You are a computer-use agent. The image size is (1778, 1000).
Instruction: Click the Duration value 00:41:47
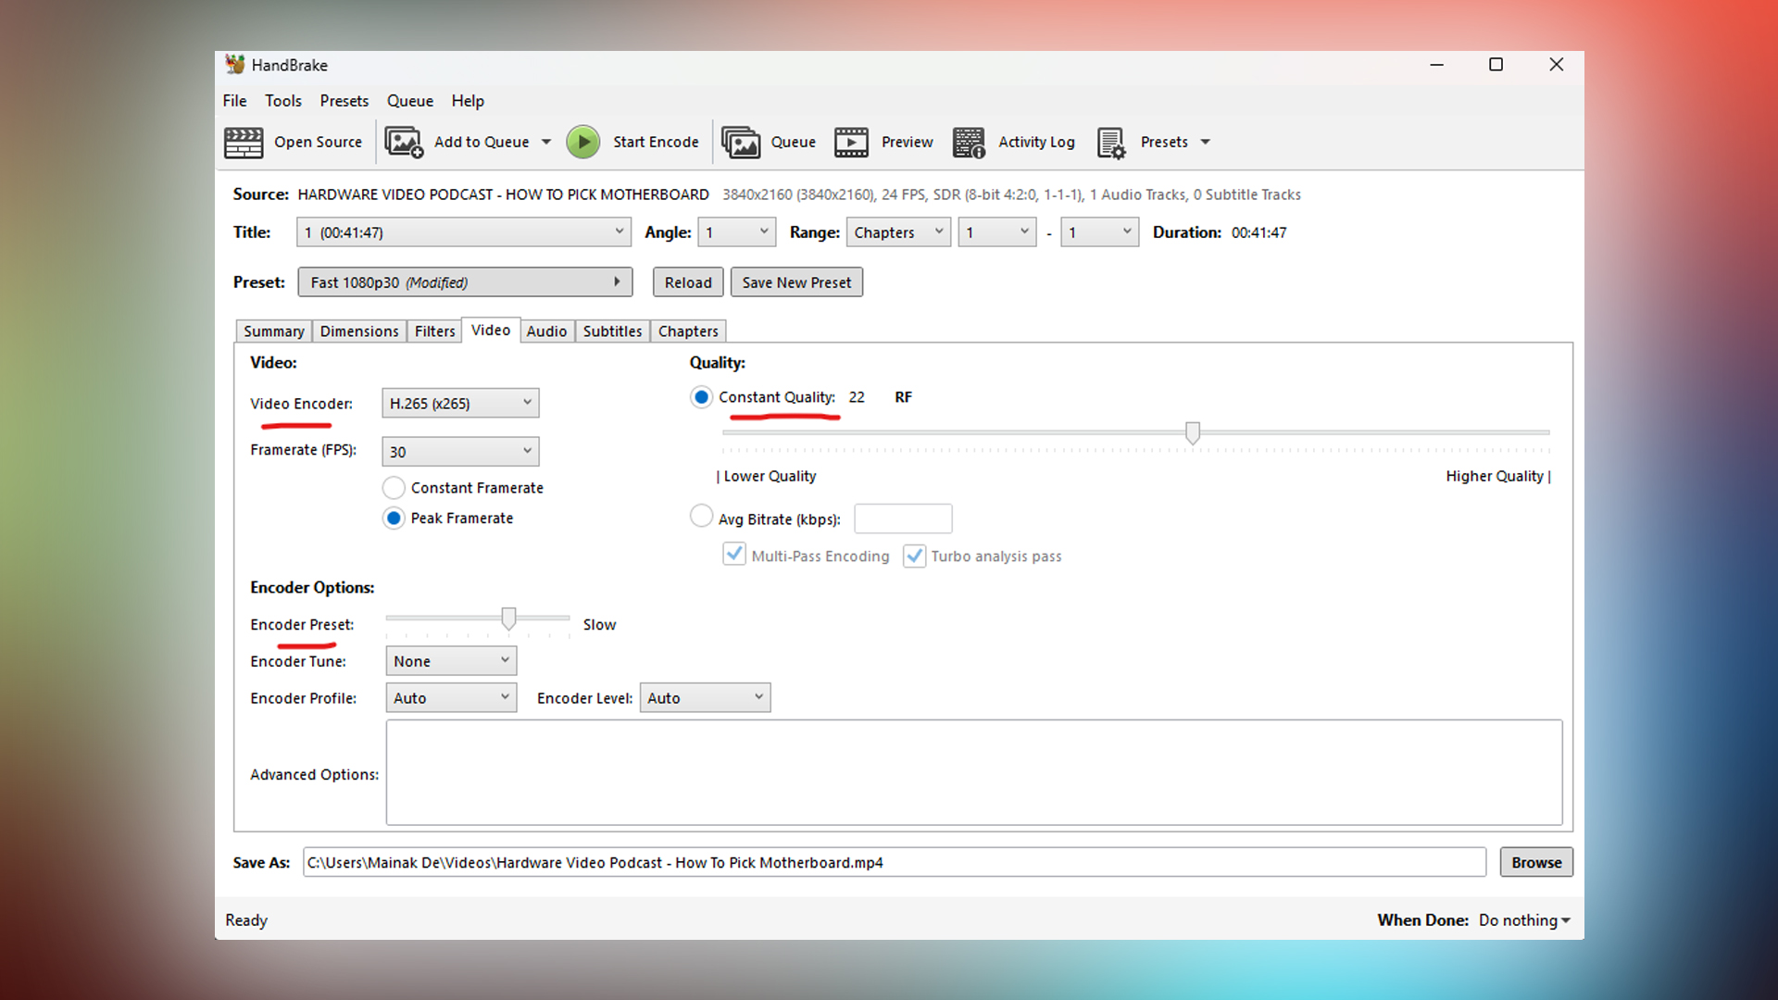tap(1258, 232)
